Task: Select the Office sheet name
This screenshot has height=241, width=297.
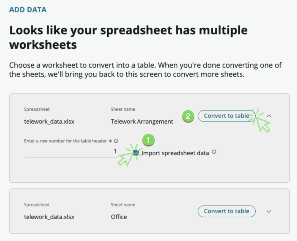Action: click(x=119, y=217)
